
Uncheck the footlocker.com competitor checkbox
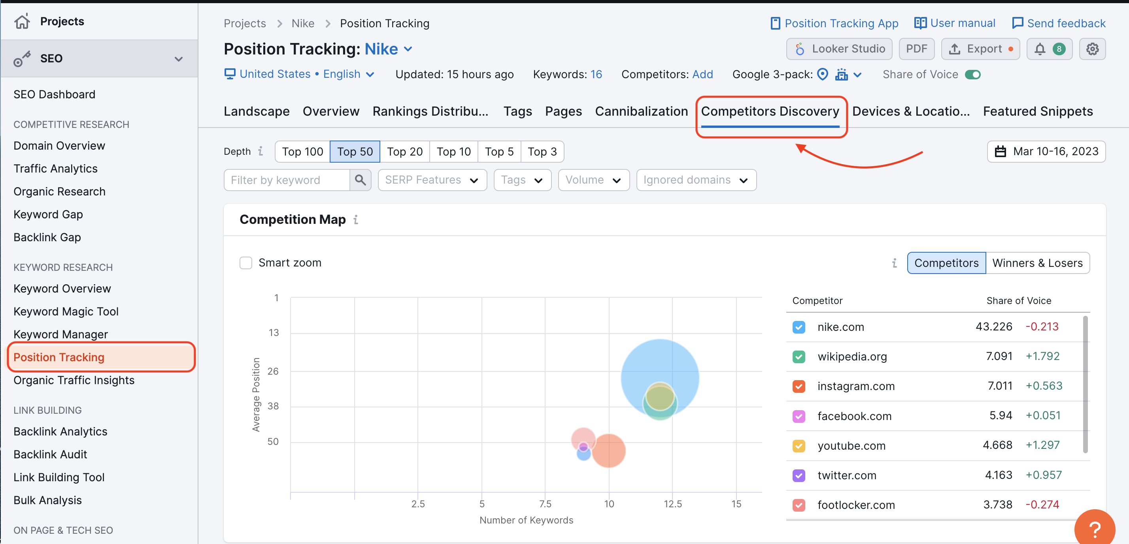coord(799,505)
